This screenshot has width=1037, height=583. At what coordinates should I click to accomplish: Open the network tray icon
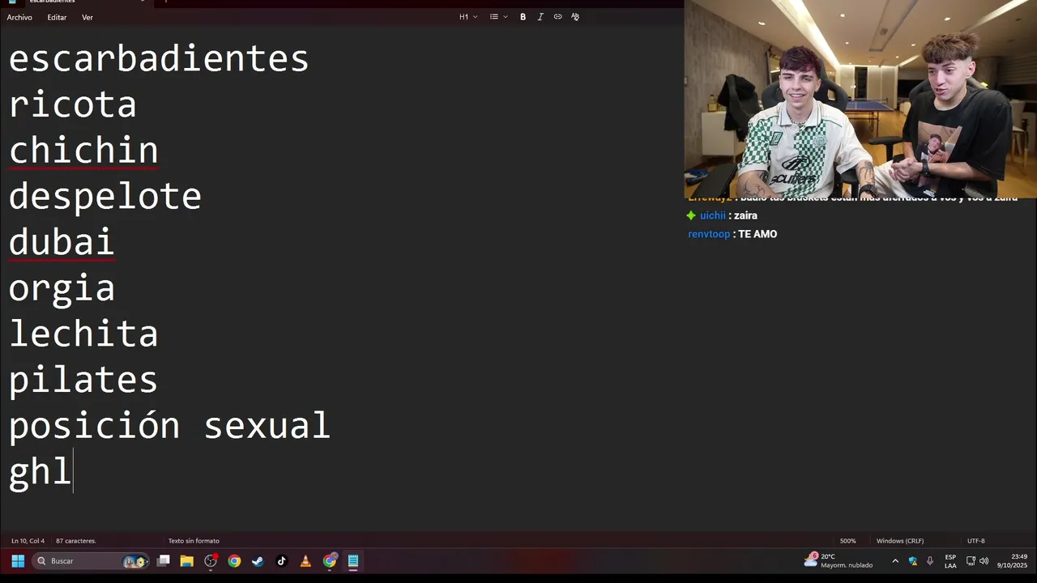tap(971, 561)
